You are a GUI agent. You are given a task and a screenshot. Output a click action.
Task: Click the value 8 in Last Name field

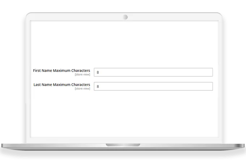tap(98, 87)
